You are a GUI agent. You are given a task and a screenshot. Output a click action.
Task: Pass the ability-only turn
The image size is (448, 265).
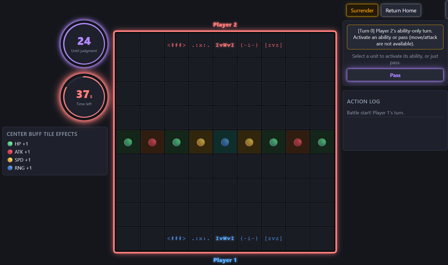click(395, 75)
